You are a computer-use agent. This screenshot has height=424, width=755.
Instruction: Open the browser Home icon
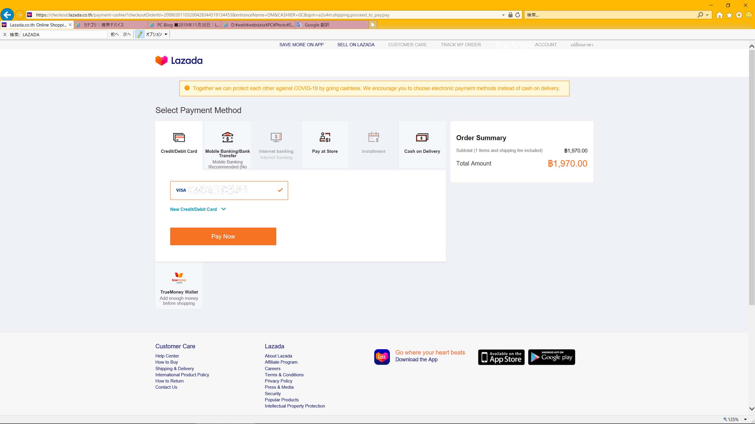[x=719, y=15]
